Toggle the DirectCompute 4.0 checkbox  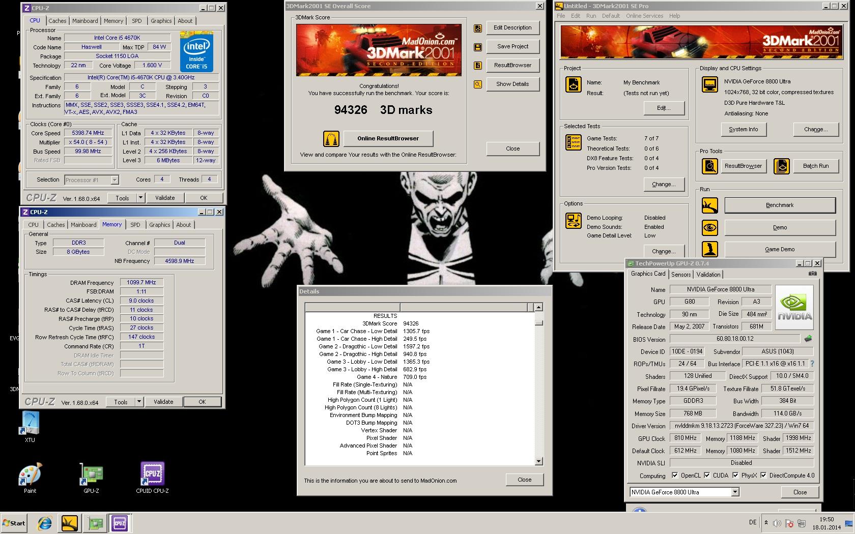(763, 476)
